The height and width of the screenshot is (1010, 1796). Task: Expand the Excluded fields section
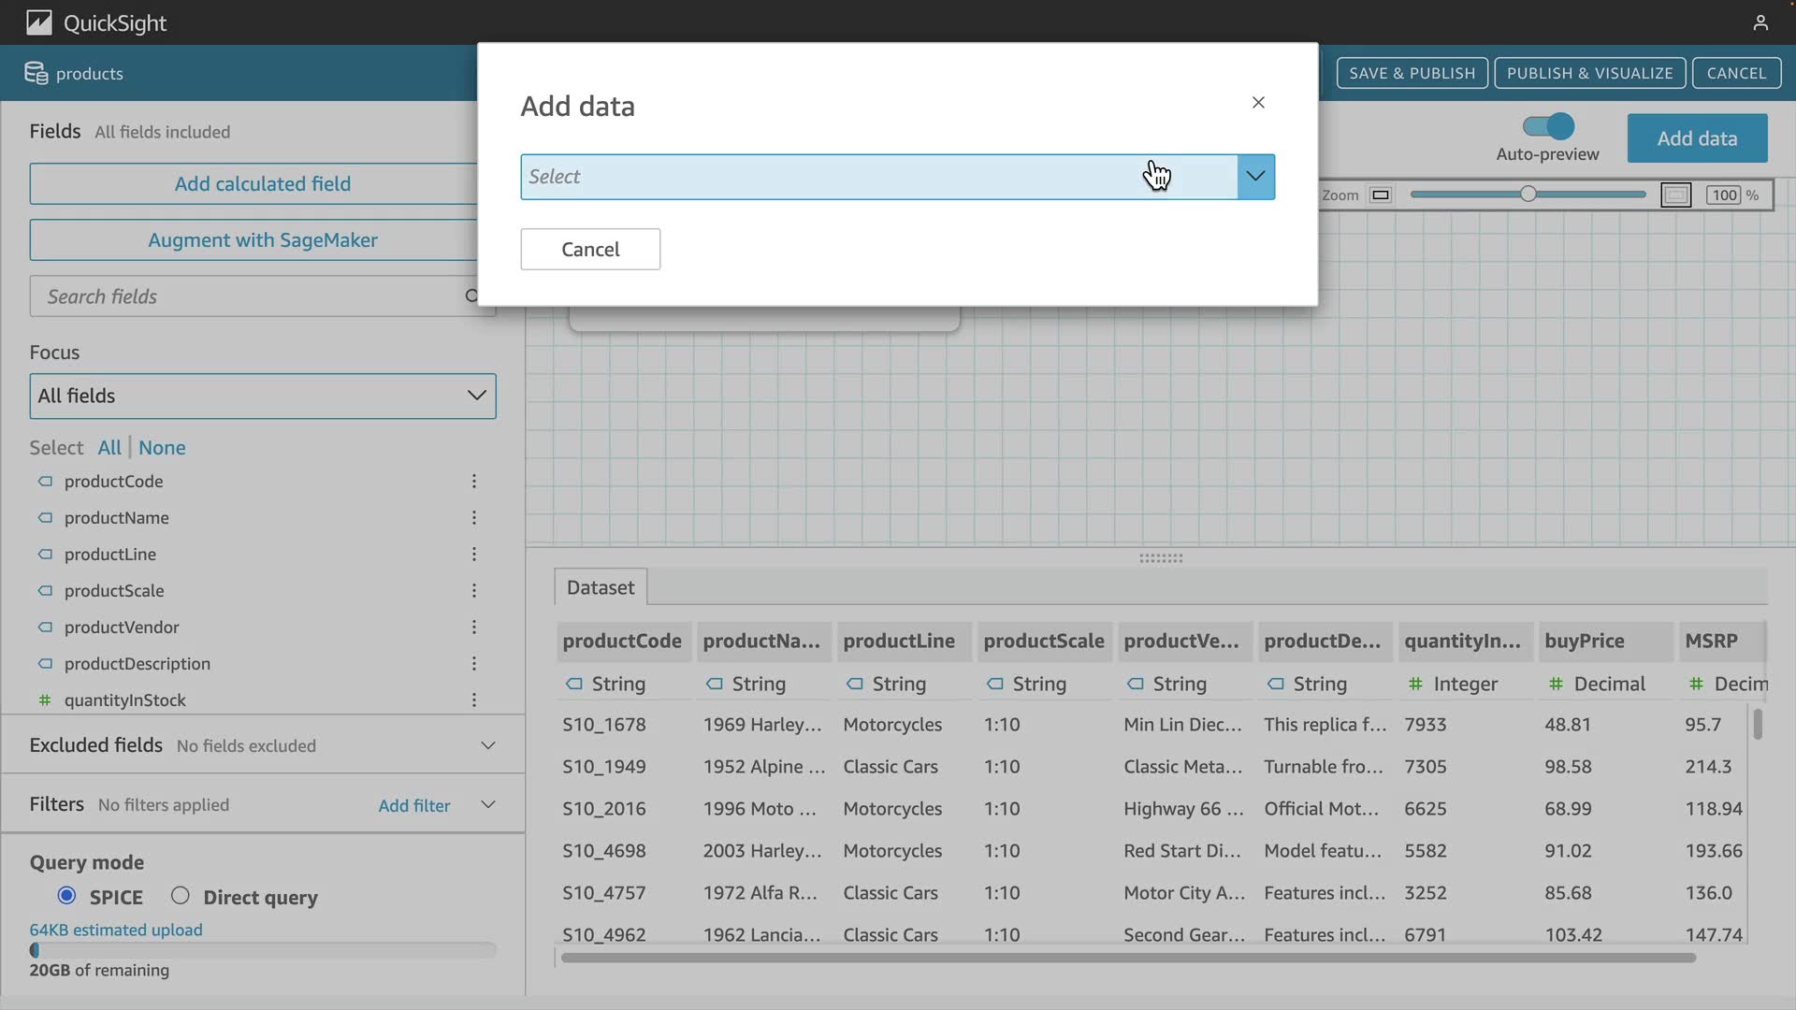tap(487, 745)
